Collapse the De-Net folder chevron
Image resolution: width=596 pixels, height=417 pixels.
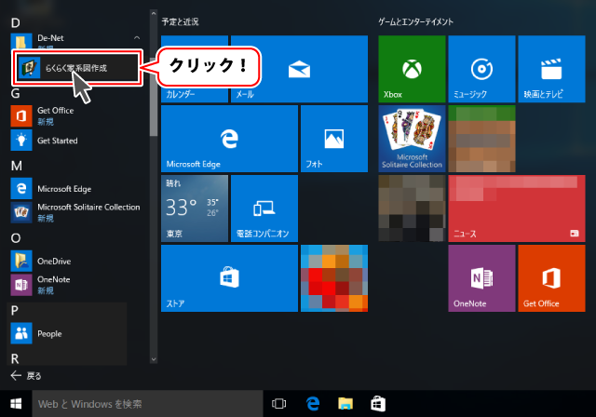(137, 38)
